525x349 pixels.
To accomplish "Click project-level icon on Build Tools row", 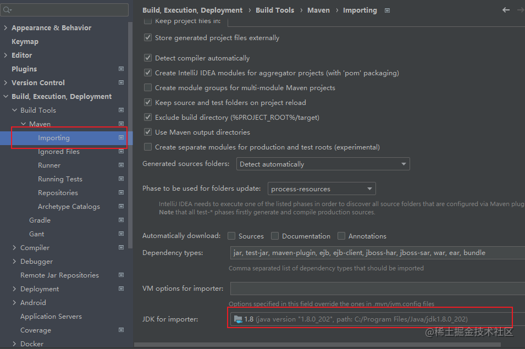I will coord(121,110).
